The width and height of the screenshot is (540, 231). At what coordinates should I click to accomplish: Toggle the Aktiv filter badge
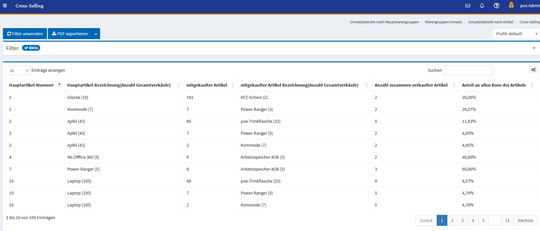[x=31, y=48]
